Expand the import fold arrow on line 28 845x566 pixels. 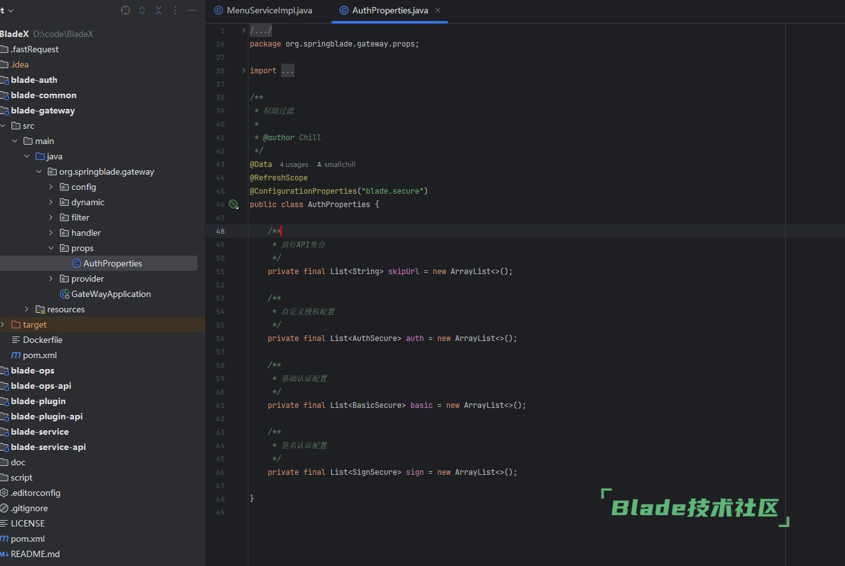pyautogui.click(x=244, y=71)
